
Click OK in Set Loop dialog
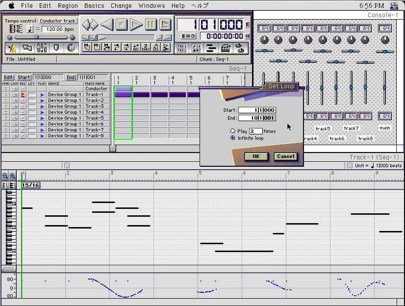256,156
